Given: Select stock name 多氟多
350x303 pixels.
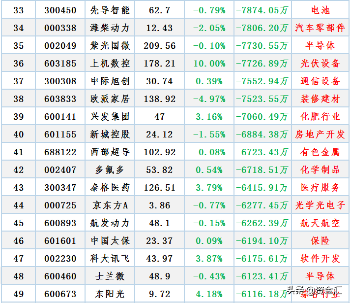Looking at the screenshot, I should click(x=110, y=170).
